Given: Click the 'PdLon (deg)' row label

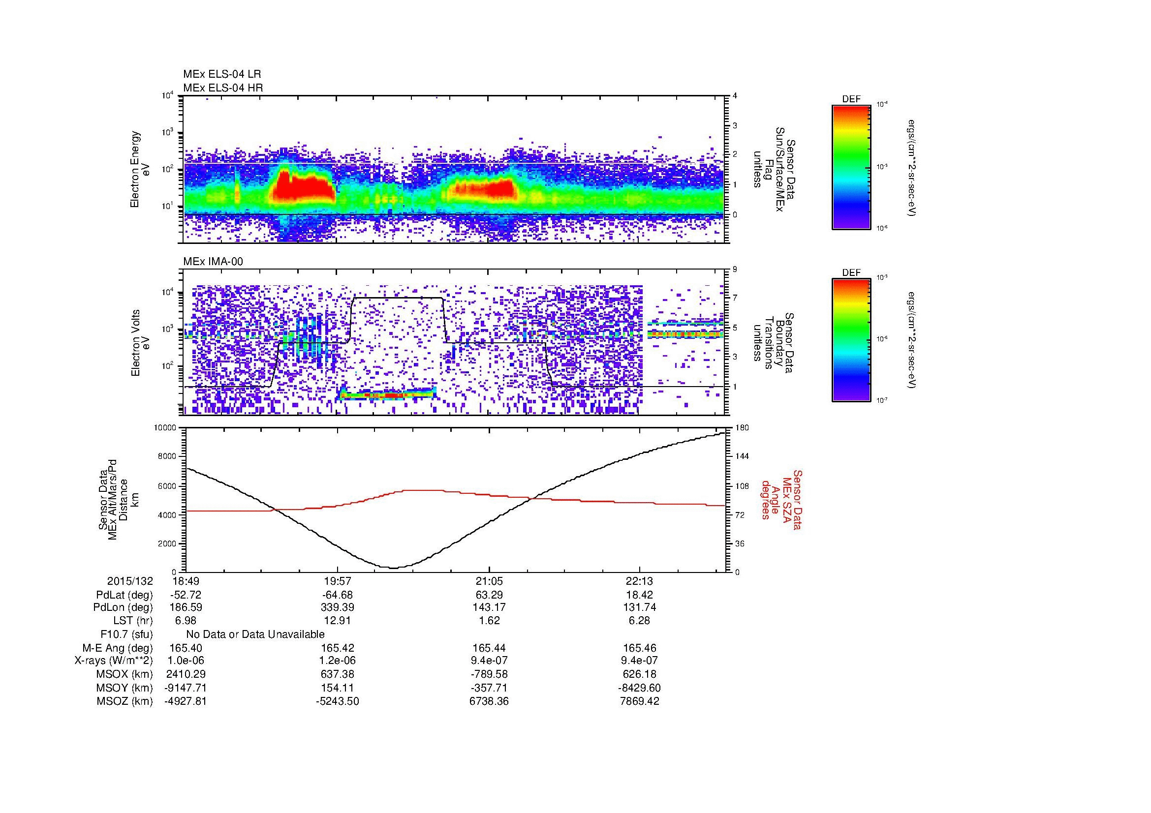Looking at the screenshot, I should [124, 607].
